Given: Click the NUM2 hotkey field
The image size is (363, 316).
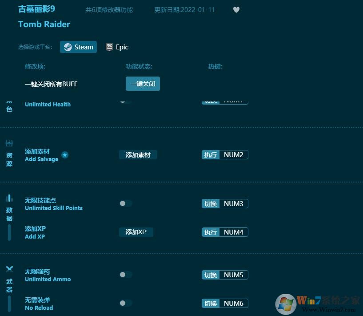Looking at the screenshot, I should click(x=234, y=154).
